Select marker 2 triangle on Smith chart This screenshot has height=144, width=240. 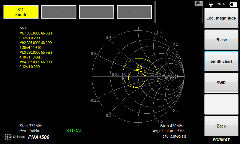[138, 70]
